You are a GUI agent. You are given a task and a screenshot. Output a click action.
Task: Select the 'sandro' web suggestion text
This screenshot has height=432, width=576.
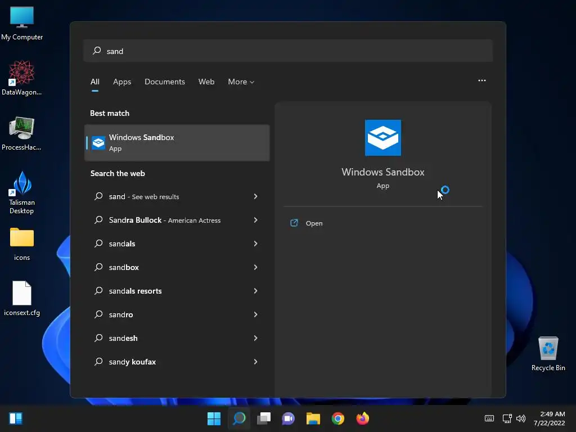coord(121,314)
